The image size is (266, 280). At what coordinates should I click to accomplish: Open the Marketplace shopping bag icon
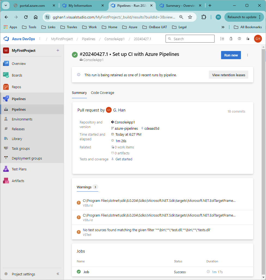coord(231,39)
